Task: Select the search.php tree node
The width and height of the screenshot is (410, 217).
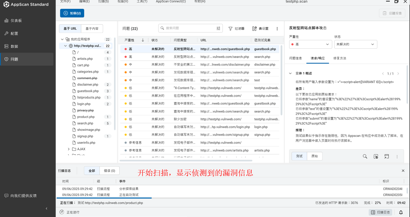Action: (85, 123)
